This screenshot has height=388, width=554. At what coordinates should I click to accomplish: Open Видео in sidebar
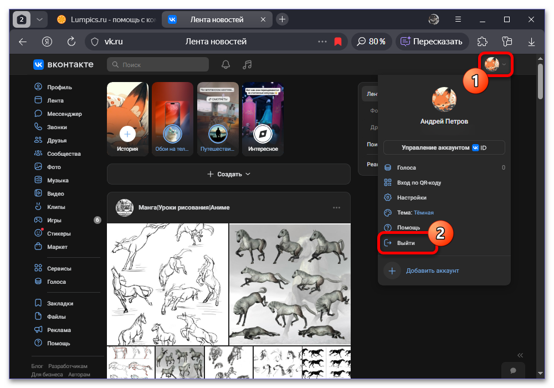click(49, 193)
